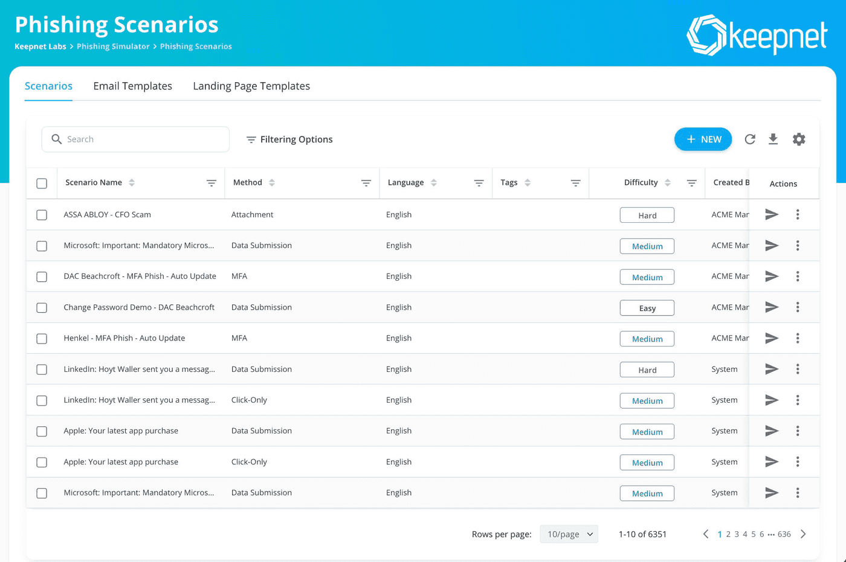The height and width of the screenshot is (562, 846).
Task: Open more actions for DAC Beachcroft MFA Phish
Action: pos(798,276)
